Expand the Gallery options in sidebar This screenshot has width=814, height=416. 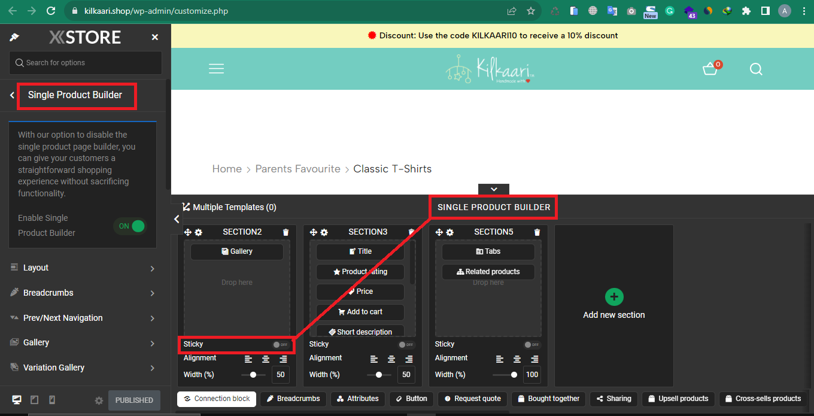(83, 342)
